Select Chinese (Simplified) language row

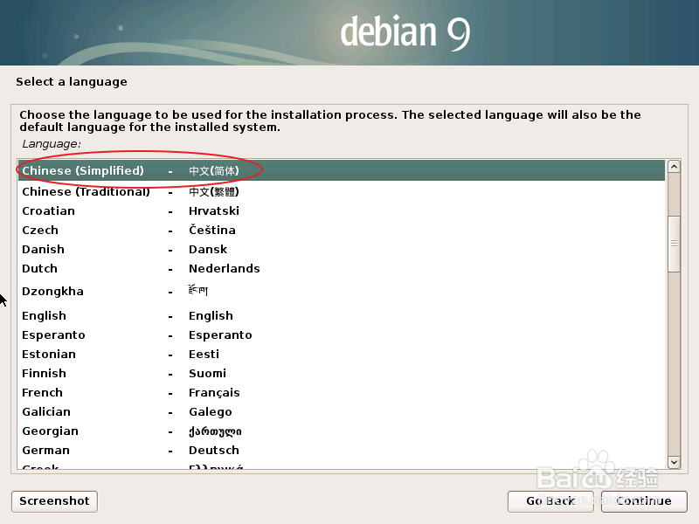point(342,170)
